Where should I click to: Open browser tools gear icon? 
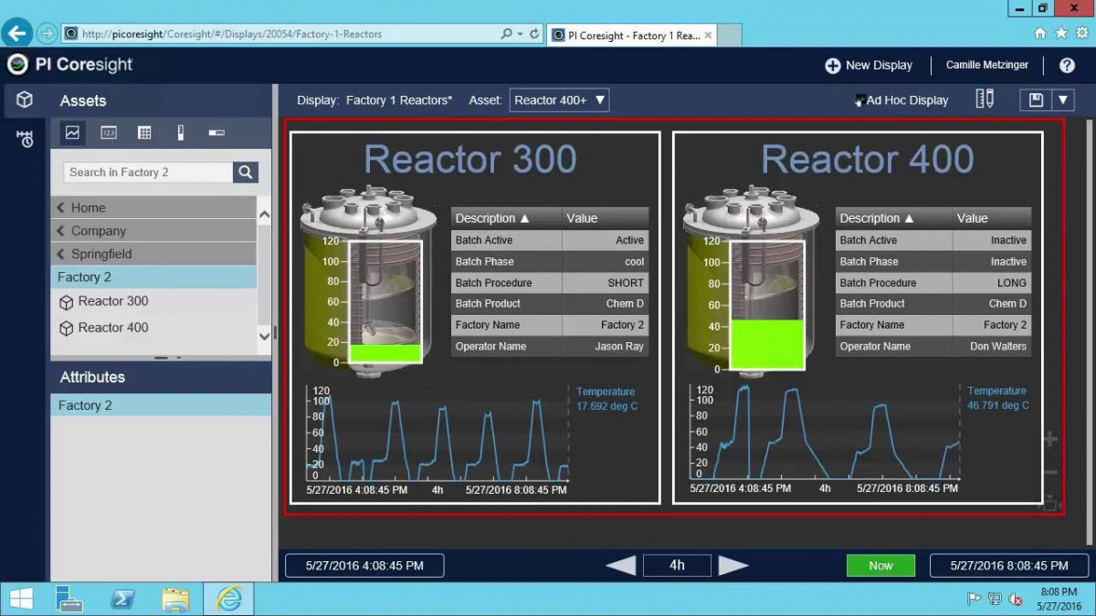[x=1081, y=33]
